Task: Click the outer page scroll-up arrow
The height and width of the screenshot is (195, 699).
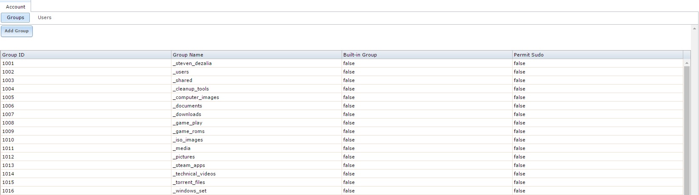Action: pos(695,28)
